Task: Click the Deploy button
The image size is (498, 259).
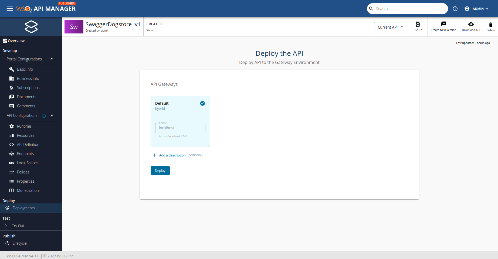Action: coord(160,171)
